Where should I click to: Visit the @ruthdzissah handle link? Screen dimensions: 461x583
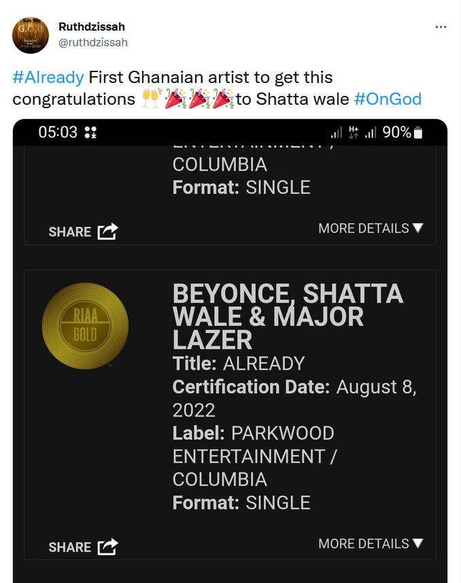(93, 42)
